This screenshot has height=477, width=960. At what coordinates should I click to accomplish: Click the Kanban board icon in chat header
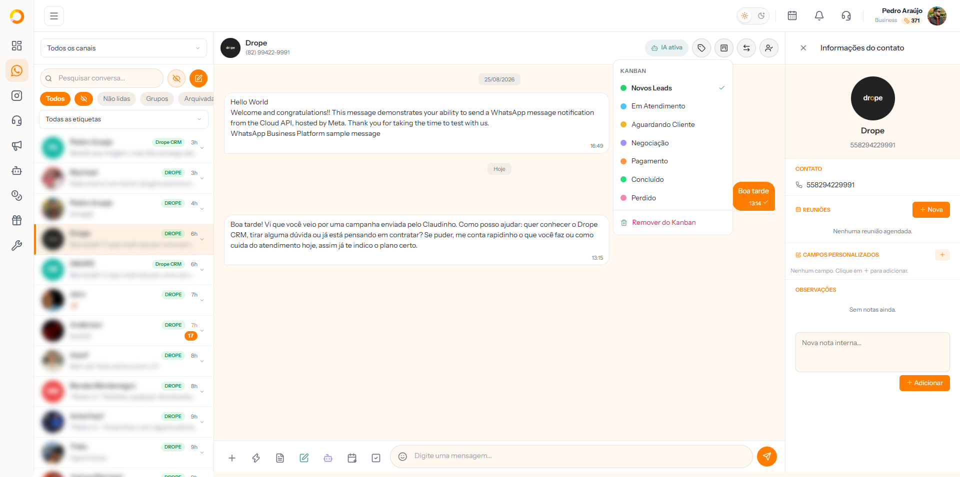click(x=724, y=48)
